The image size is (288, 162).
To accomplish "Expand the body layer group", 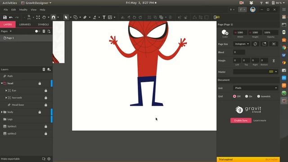I will pos(2,112).
